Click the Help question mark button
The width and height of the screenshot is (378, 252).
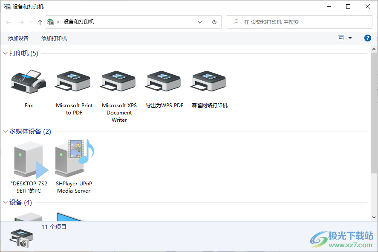point(367,38)
